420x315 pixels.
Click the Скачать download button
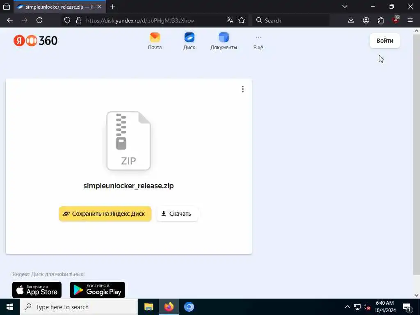coord(177,214)
